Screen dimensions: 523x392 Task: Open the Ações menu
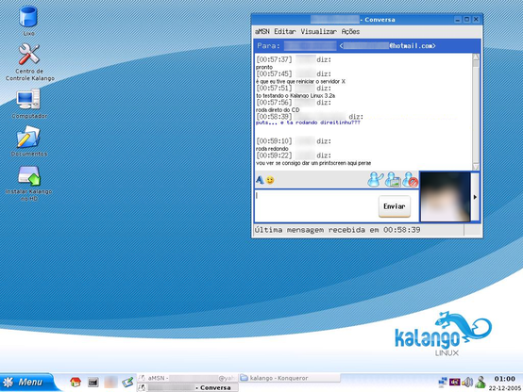pos(350,32)
